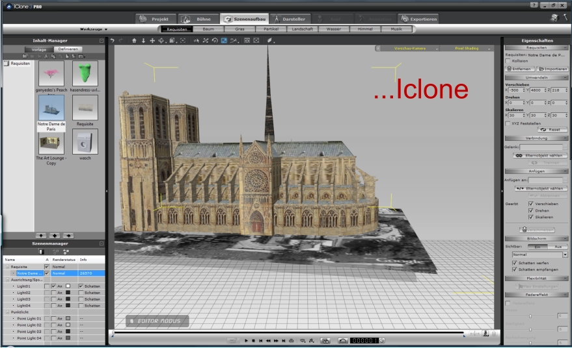Click the Inhalt-Manager panel collapse icon

pyautogui.click(x=102, y=41)
